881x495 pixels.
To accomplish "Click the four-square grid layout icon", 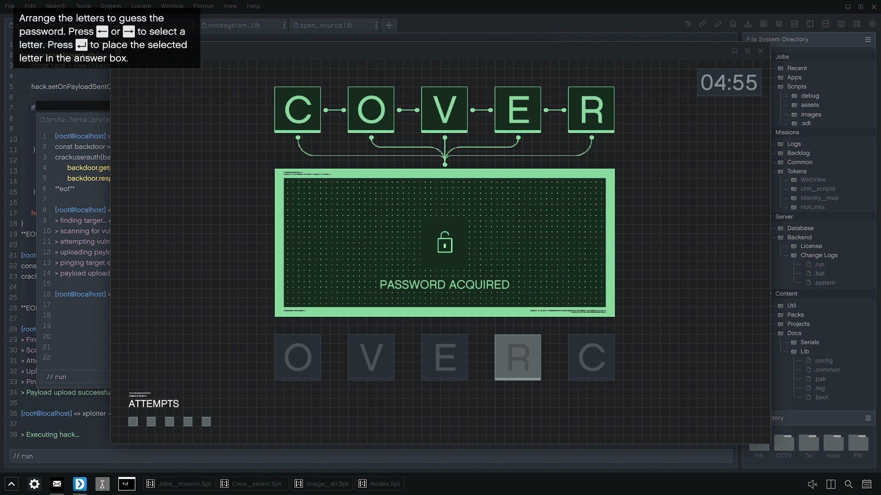I will point(857,24).
